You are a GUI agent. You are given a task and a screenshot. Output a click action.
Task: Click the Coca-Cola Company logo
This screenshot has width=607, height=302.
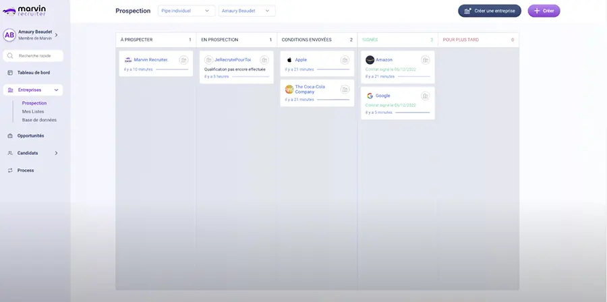[x=289, y=90]
